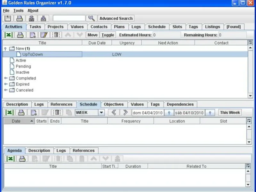Screen dimensions: 256x192
Task: Open column chooser icon on the schedule table
Action: point(249,121)
